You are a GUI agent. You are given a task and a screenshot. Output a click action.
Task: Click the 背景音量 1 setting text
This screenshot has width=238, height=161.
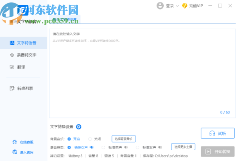(x=128, y=156)
